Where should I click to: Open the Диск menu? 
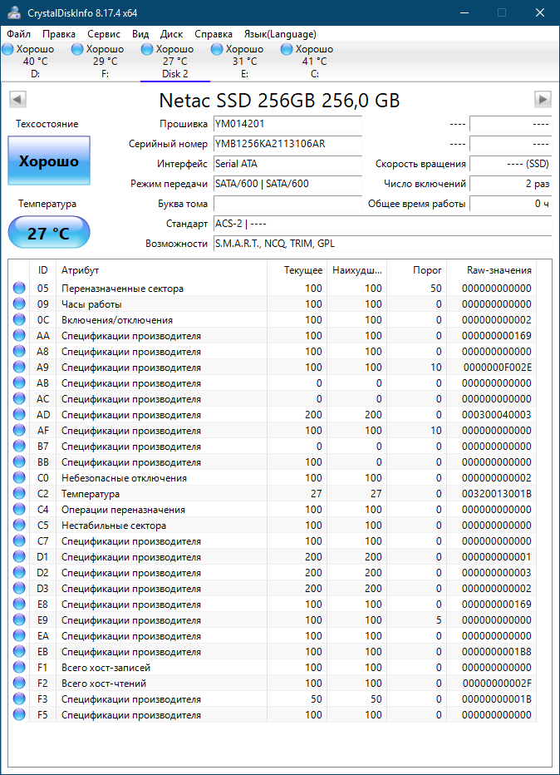(171, 34)
